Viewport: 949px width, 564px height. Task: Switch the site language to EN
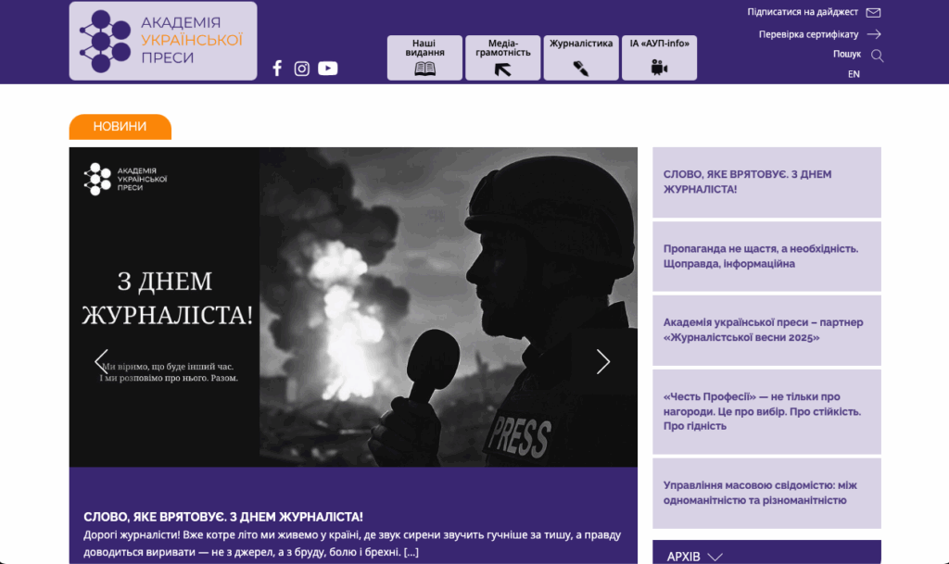pyautogui.click(x=854, y=74)
